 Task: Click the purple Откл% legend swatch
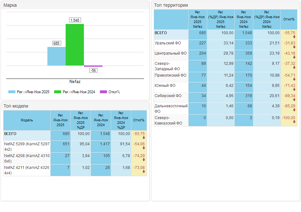click(103, 92)
